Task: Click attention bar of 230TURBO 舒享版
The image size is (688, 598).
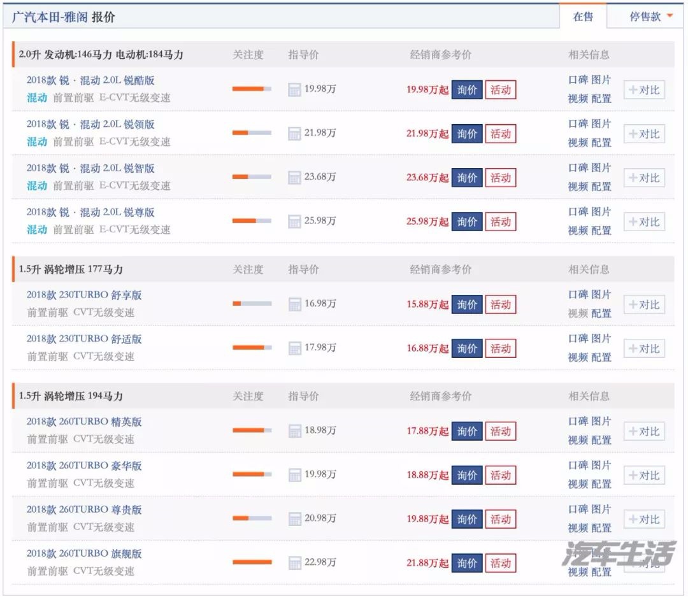Action: pos(252,303)
